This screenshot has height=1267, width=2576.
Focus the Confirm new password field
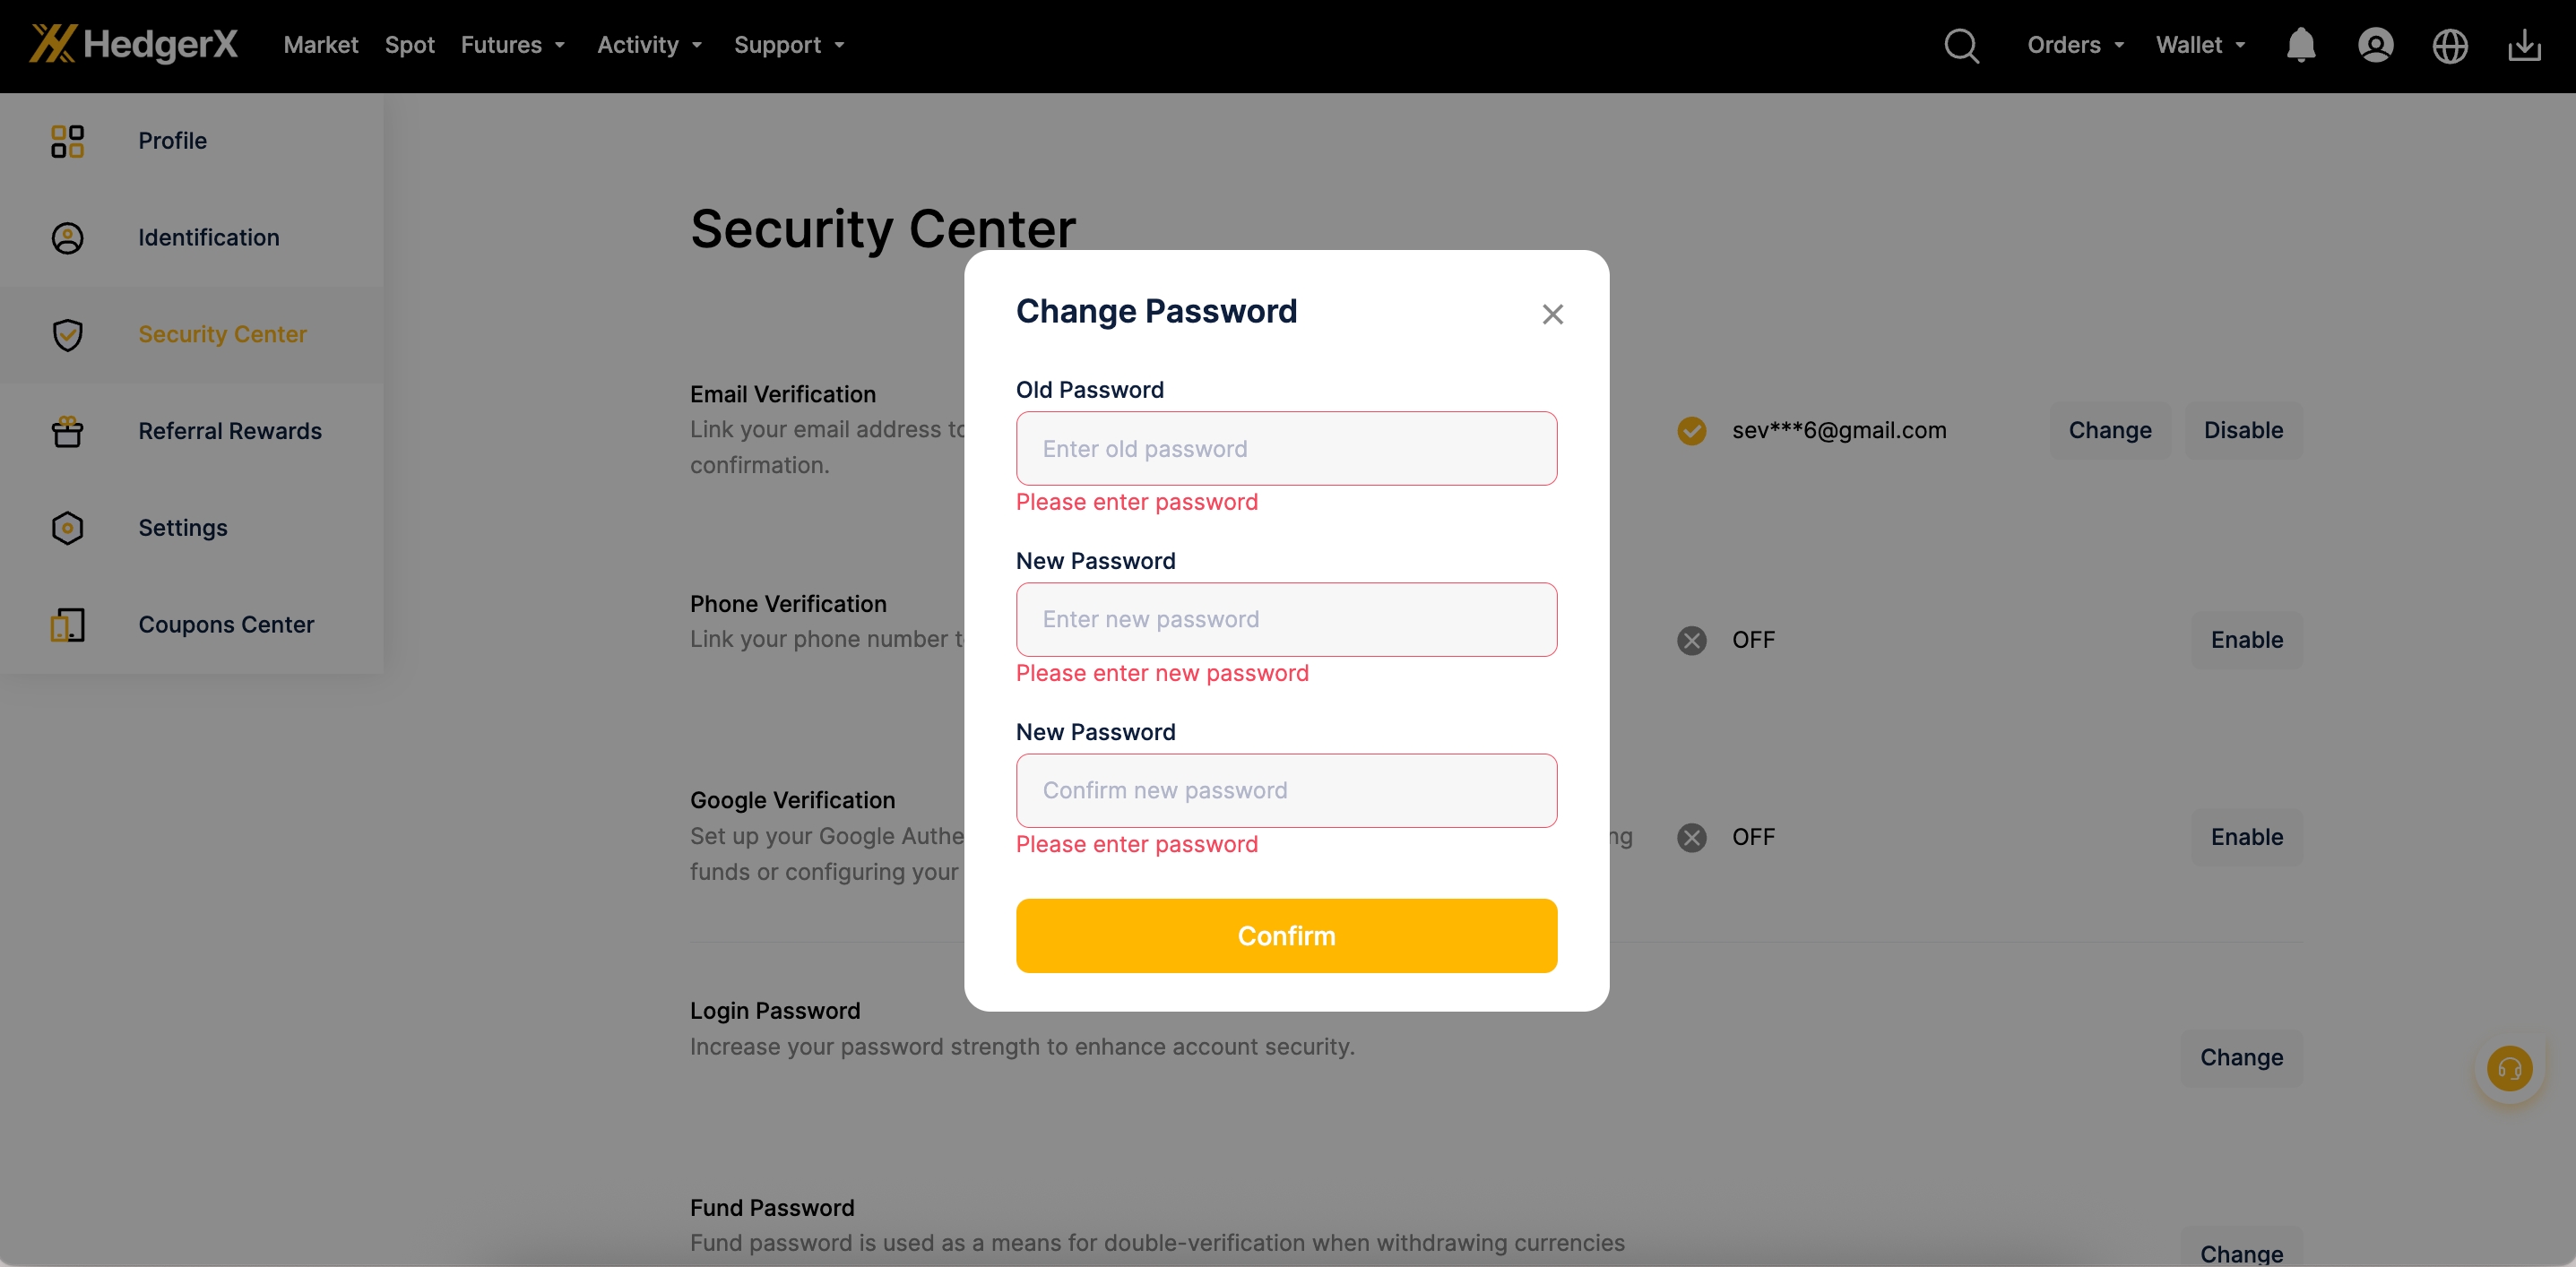pyautogui.click(x=1286, y=791)
